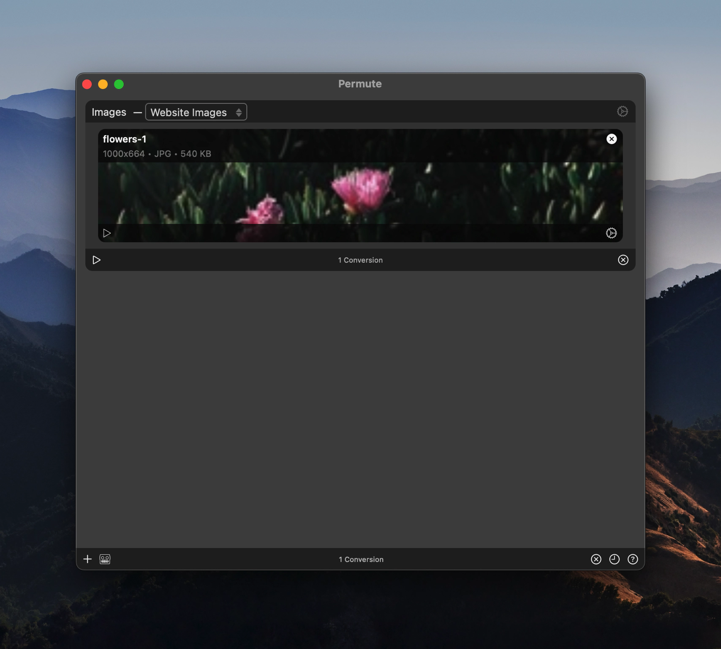Click 1 Conversion status in bottom bar
The height and width of the screenshot is (649, 721).
pyautogui.click(x=361, y=559)
